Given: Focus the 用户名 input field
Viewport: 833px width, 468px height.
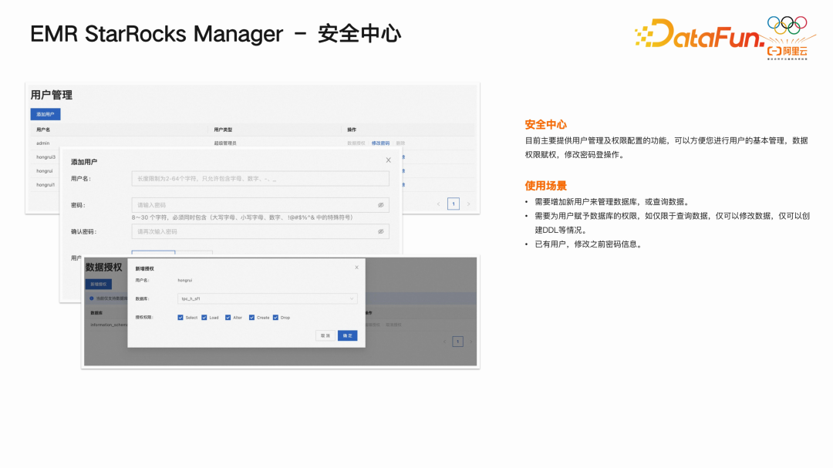Looking at the screenshot, I should 261,179.
